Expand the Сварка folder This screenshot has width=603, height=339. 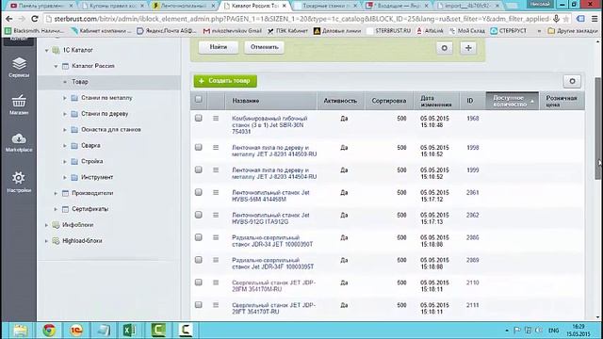(65, 146)
